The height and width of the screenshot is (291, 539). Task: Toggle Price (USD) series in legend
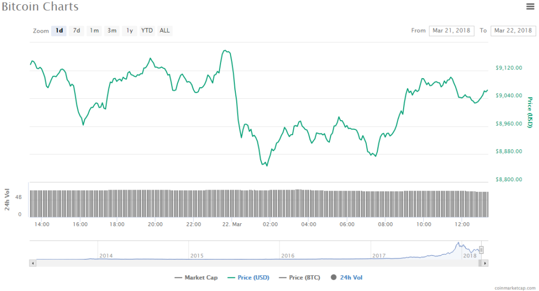(247, 277)
